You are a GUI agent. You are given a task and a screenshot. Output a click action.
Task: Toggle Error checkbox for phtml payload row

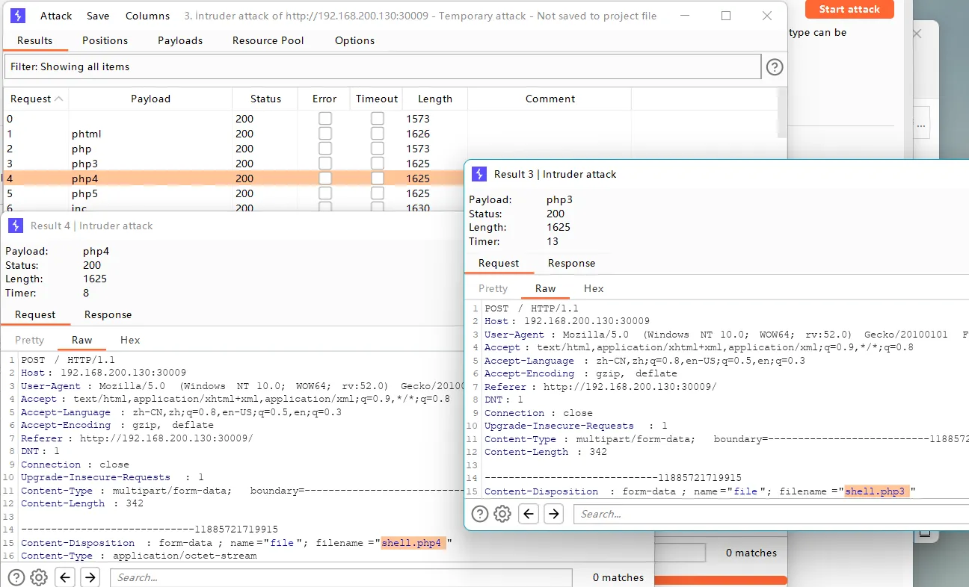325,134
